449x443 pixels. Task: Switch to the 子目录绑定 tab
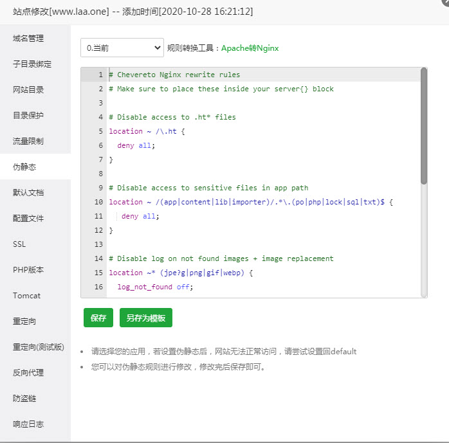click(x=32, y=64)
